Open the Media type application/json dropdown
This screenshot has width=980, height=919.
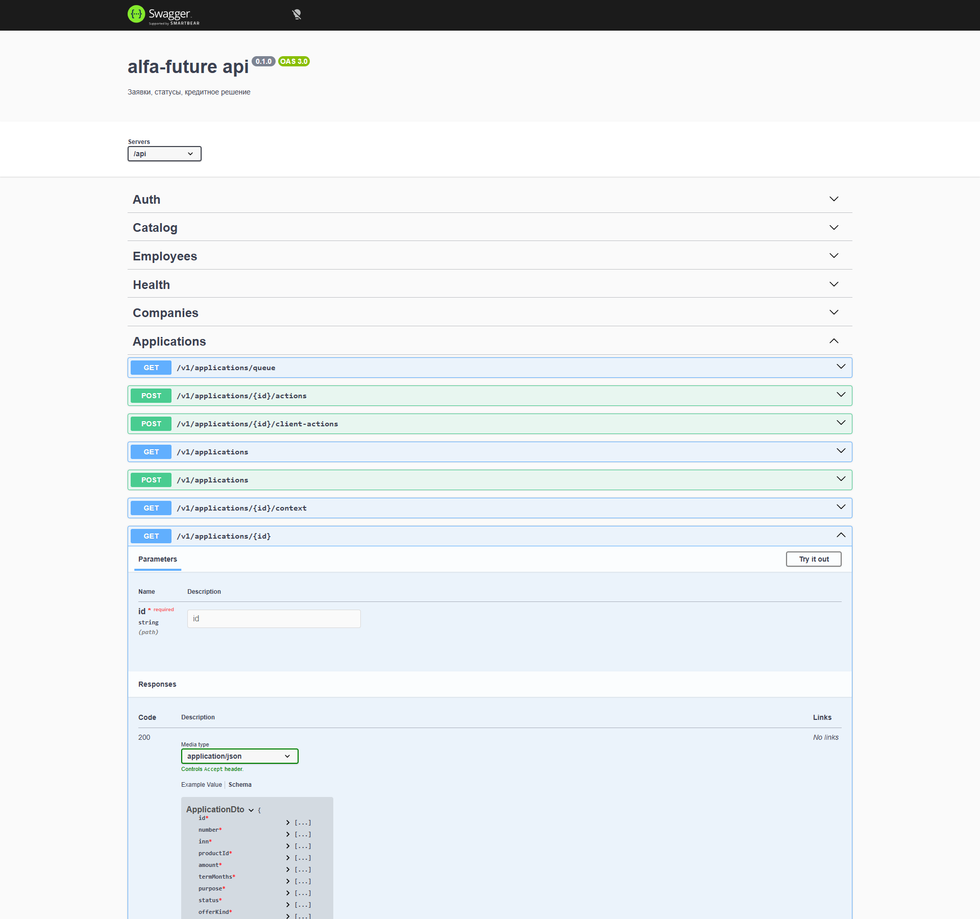pyautogui.click(x=239, y=756)
